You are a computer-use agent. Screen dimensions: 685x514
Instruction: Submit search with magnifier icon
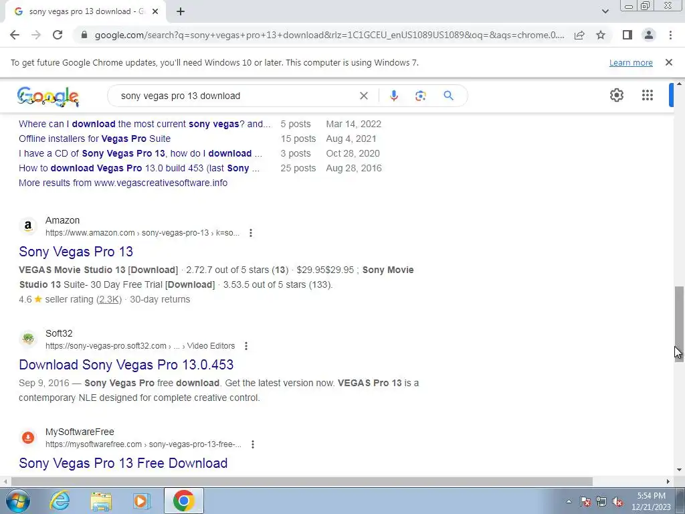click(x=448, y=96)
